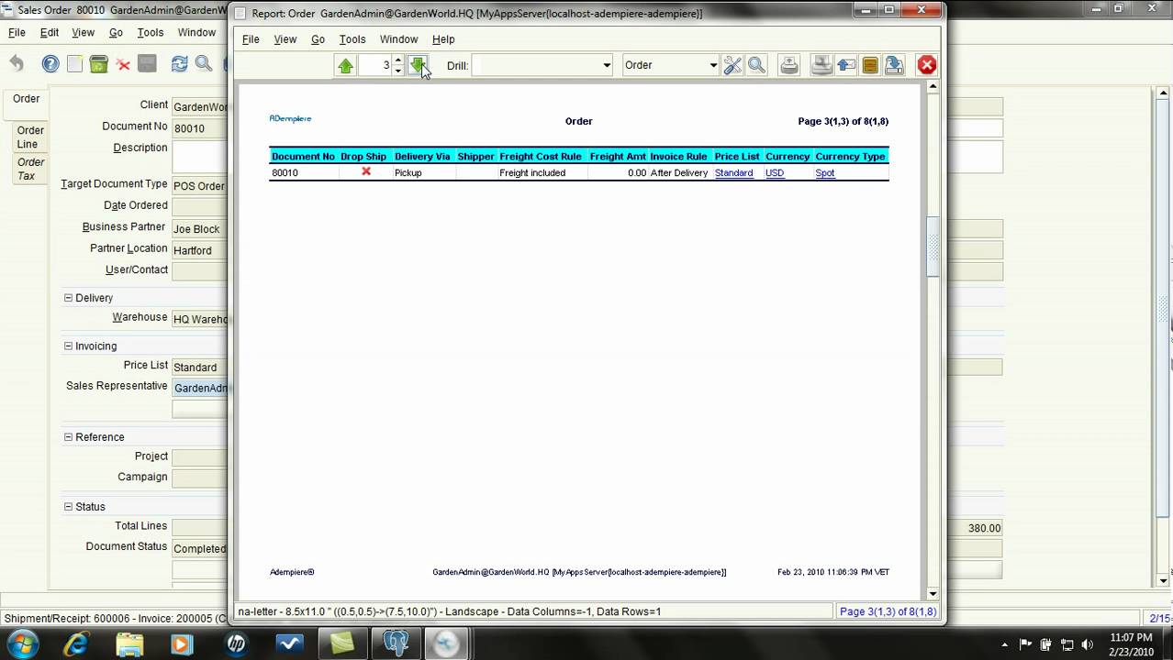Select the Order tab in Sales Order
Screen dimensions: 1173x660
(26, 99)
